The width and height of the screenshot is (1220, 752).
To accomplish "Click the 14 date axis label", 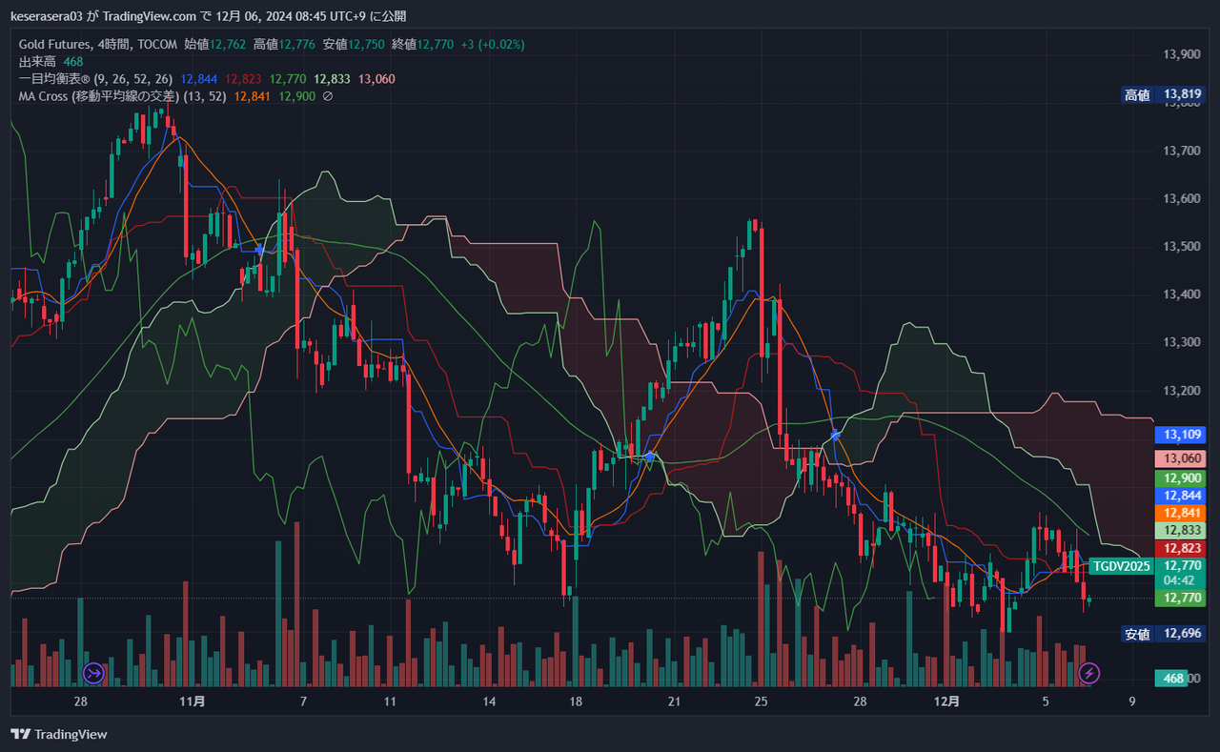I will point(489,701).
